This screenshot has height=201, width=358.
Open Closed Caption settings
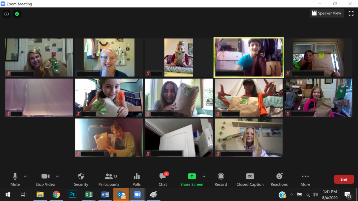[x=250, y=180]
